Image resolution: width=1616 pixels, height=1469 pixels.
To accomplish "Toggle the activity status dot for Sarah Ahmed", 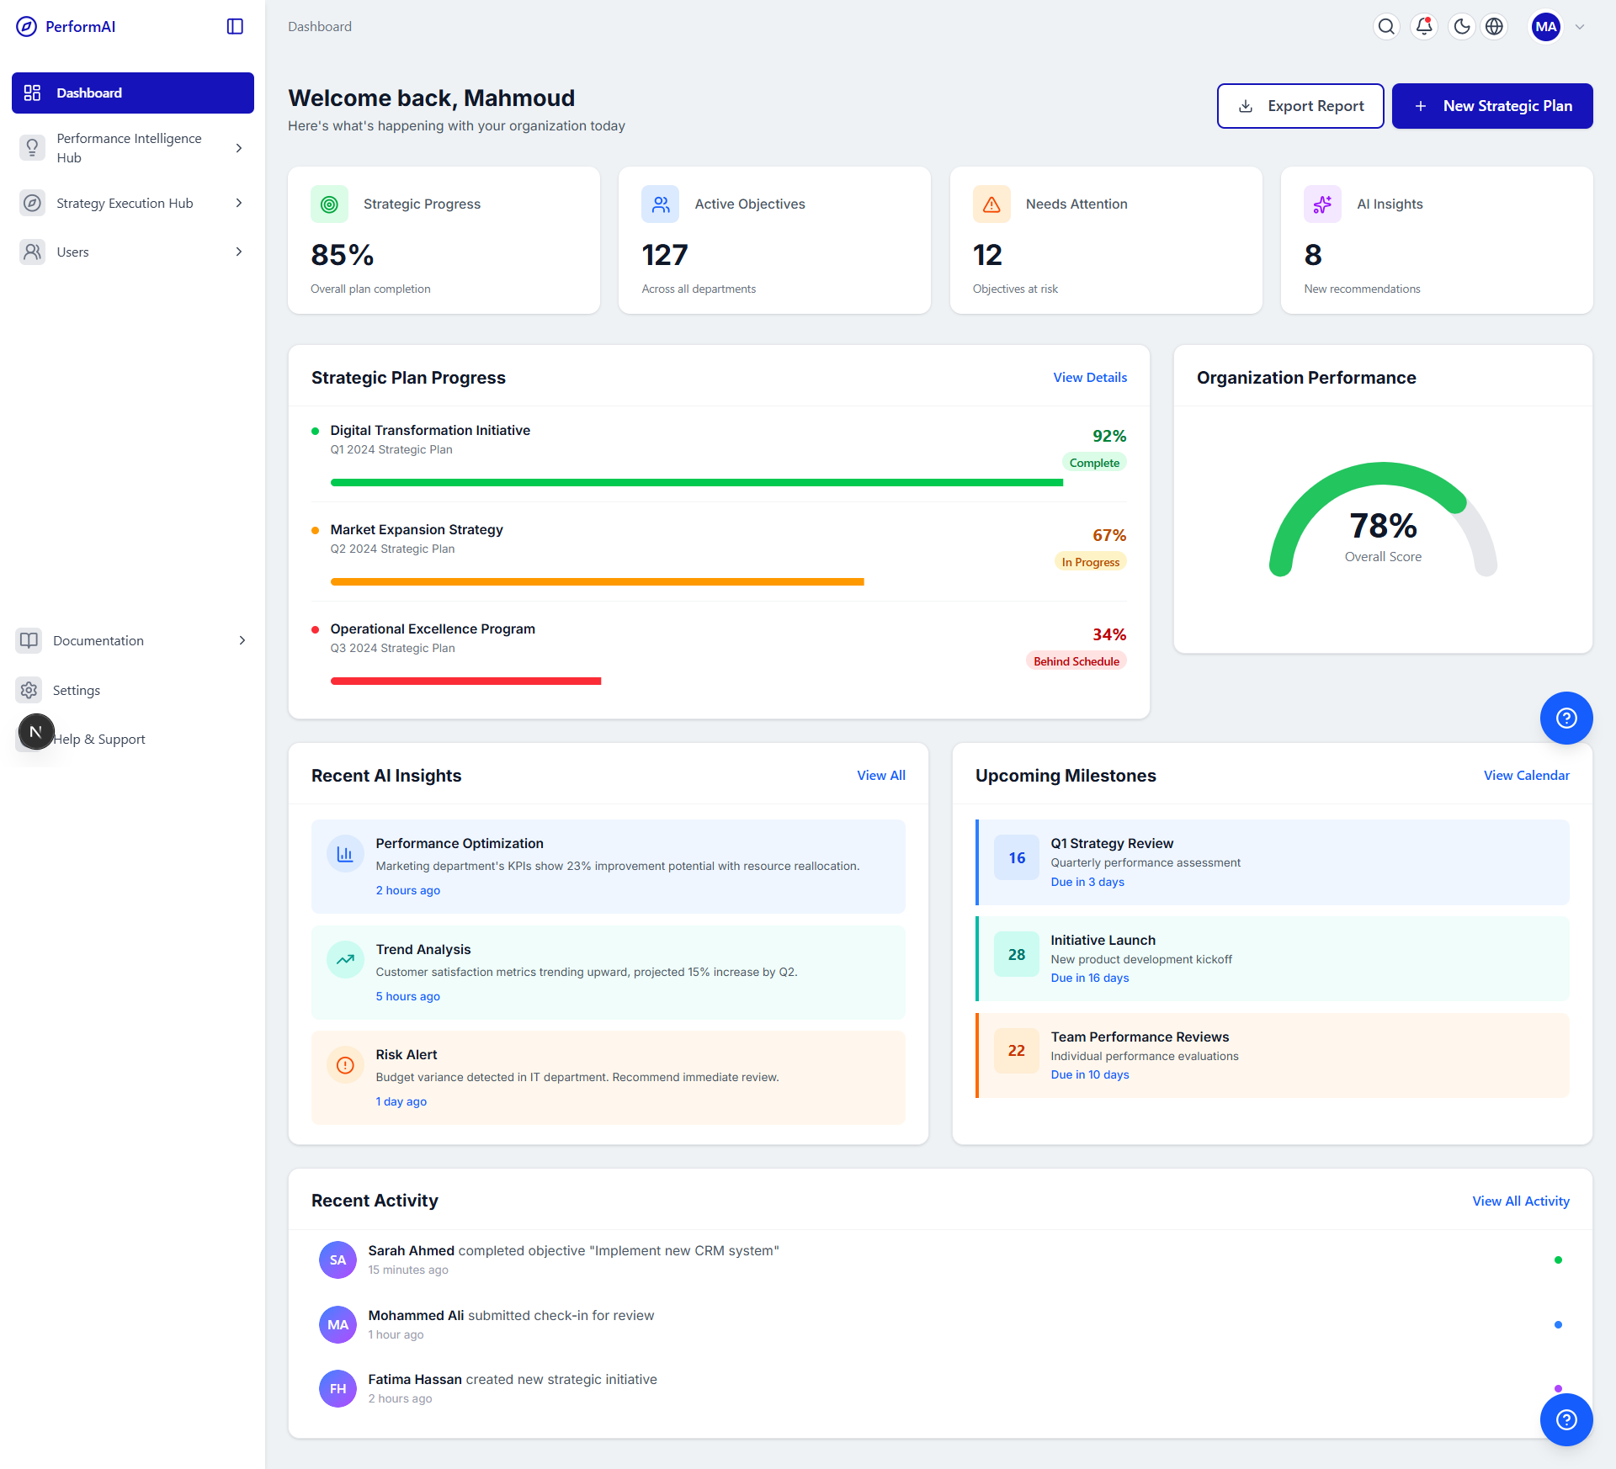I will (1560, 1260).
